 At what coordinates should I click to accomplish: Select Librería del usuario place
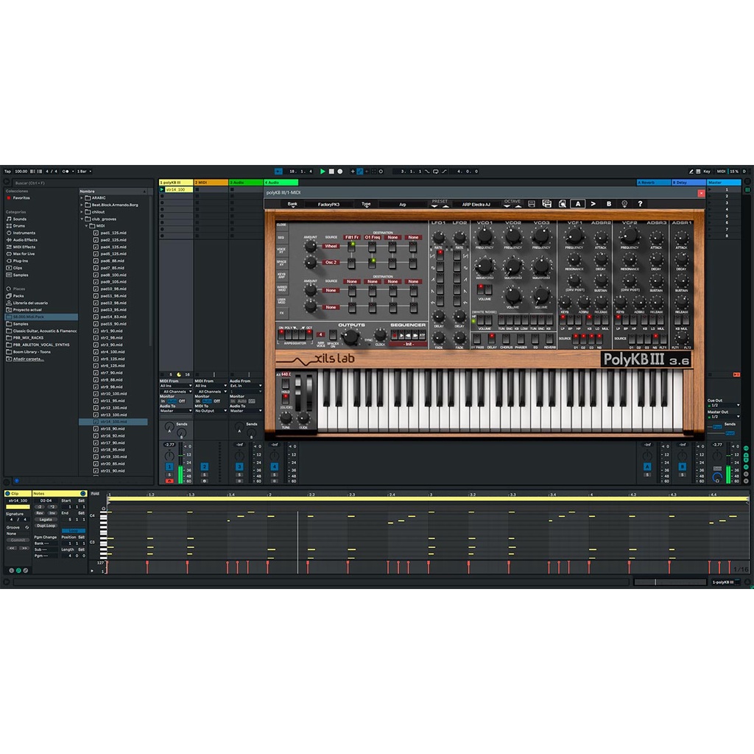(29, 303)
